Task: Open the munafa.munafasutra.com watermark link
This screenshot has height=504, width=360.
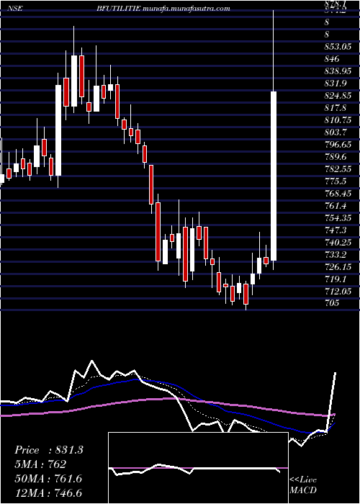Action: point(186,9)
